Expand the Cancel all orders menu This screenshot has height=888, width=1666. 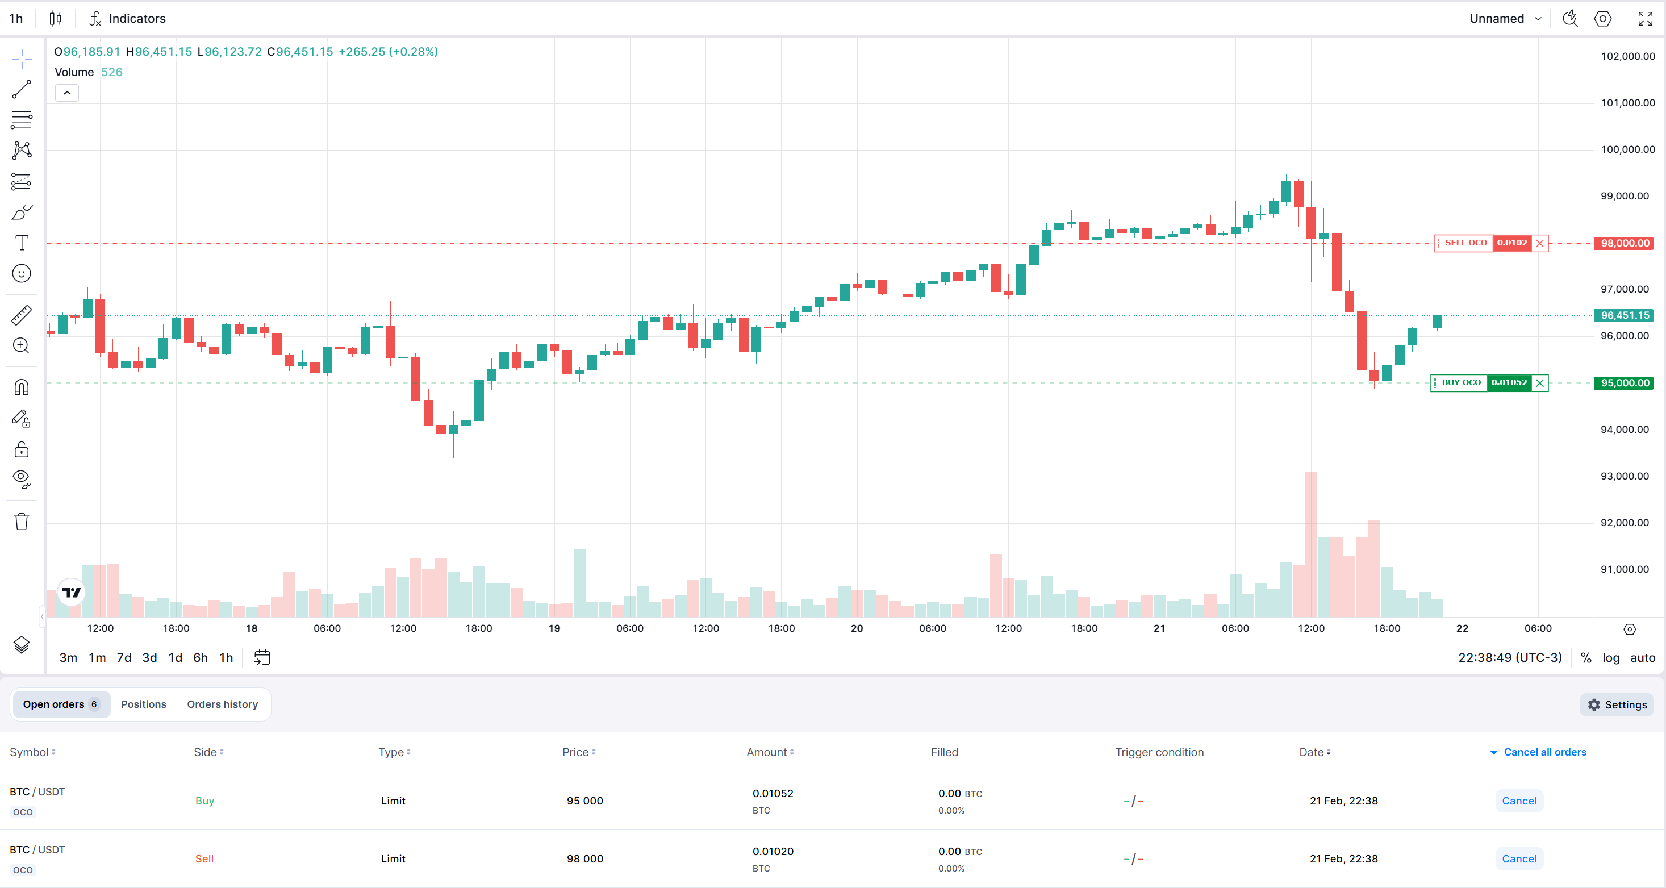pyautogui.click(x=1538, y=752)
